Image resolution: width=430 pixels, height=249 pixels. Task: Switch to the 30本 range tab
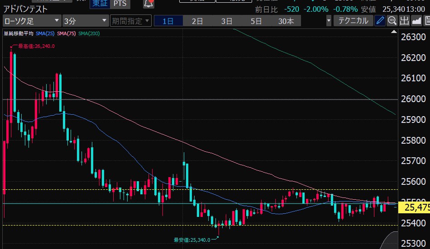[286, 21]
